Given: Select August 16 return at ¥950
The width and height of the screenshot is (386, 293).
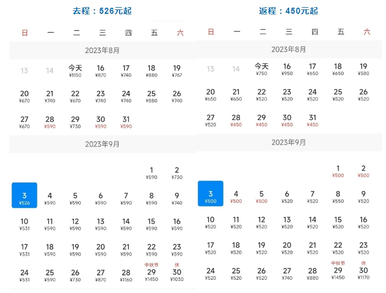Looking at the screenshot, I should point(287,69).
